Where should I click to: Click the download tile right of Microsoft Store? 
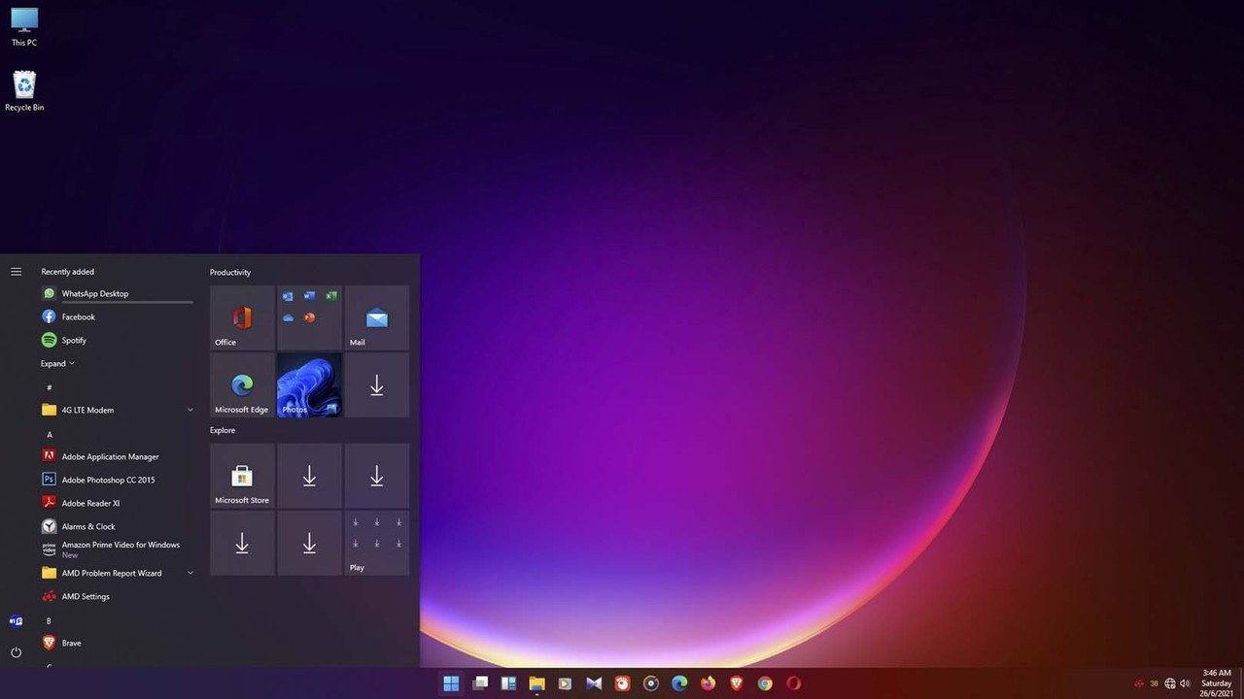point(309,476)
